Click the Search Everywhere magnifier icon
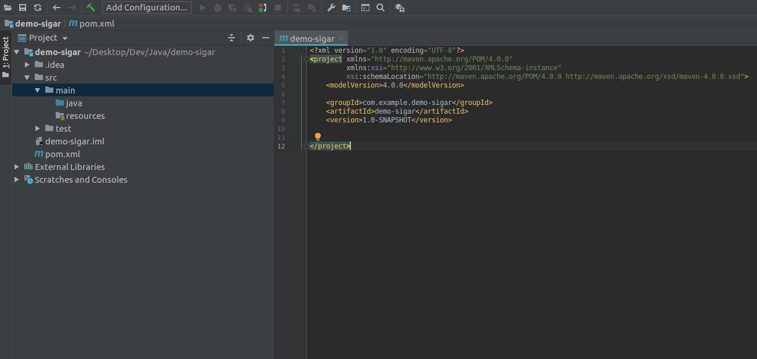Screen dimensions: 757x359 click(x=381, y=8)
